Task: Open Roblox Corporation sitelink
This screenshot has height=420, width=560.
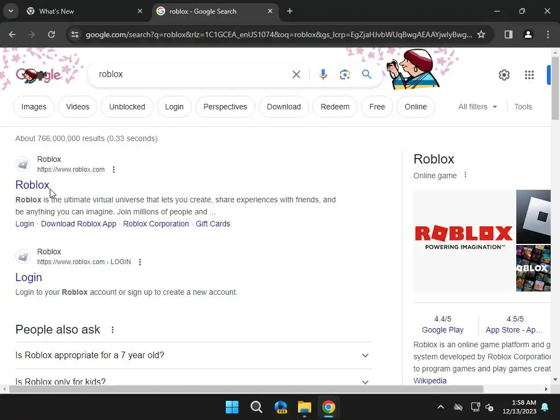Action: [156, 224]
